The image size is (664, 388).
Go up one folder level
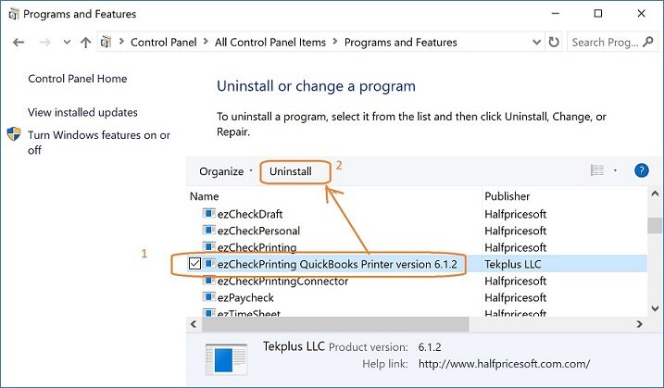[86, 43]
